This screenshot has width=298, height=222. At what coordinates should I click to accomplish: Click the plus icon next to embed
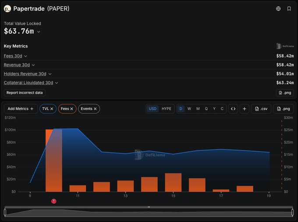[x=245, y=109]
